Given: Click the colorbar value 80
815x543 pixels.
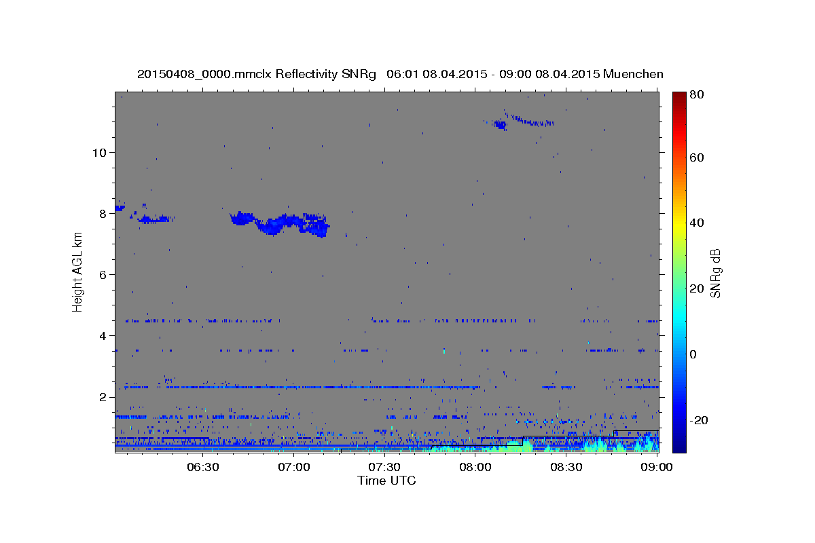Looking at the screenshot, I should (696, 94).
